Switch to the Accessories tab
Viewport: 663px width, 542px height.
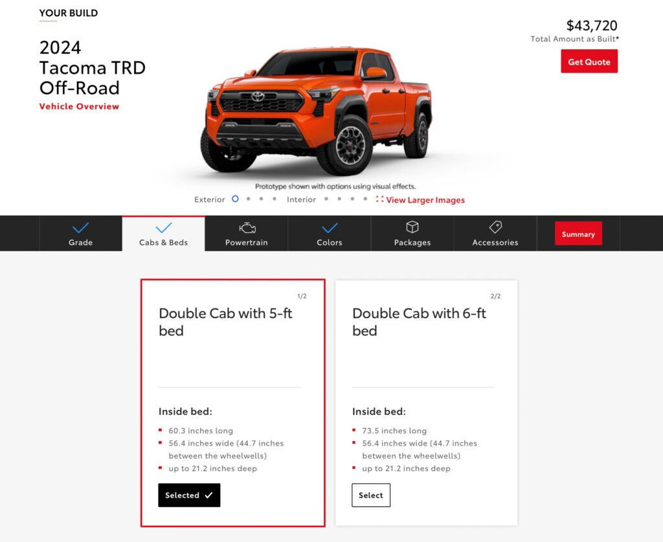point(495,234)
